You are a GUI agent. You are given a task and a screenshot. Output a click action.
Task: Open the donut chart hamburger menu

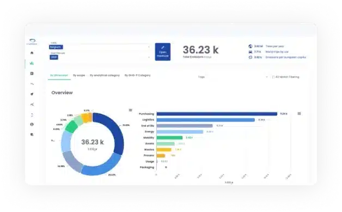(x=131, y=110)
